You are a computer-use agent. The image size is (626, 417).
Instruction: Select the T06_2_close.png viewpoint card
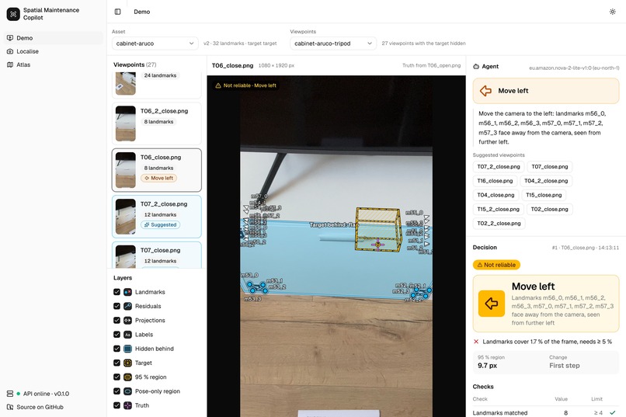(x=157, y=123)
